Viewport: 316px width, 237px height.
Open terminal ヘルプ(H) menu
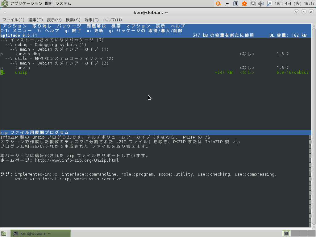[112, 20]
